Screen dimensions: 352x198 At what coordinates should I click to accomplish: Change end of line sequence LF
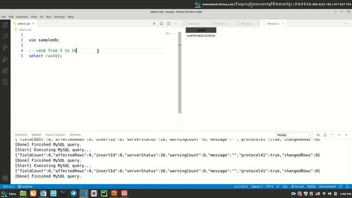pos(278,186)
